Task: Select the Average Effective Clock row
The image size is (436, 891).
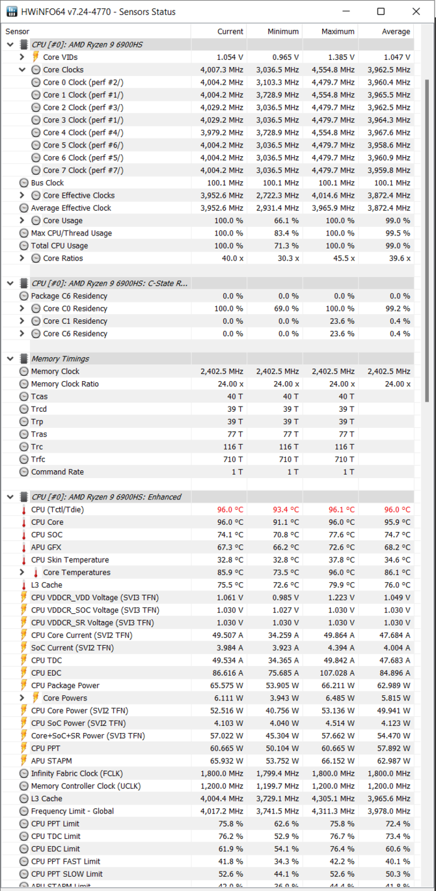Action: click(208, 208)
